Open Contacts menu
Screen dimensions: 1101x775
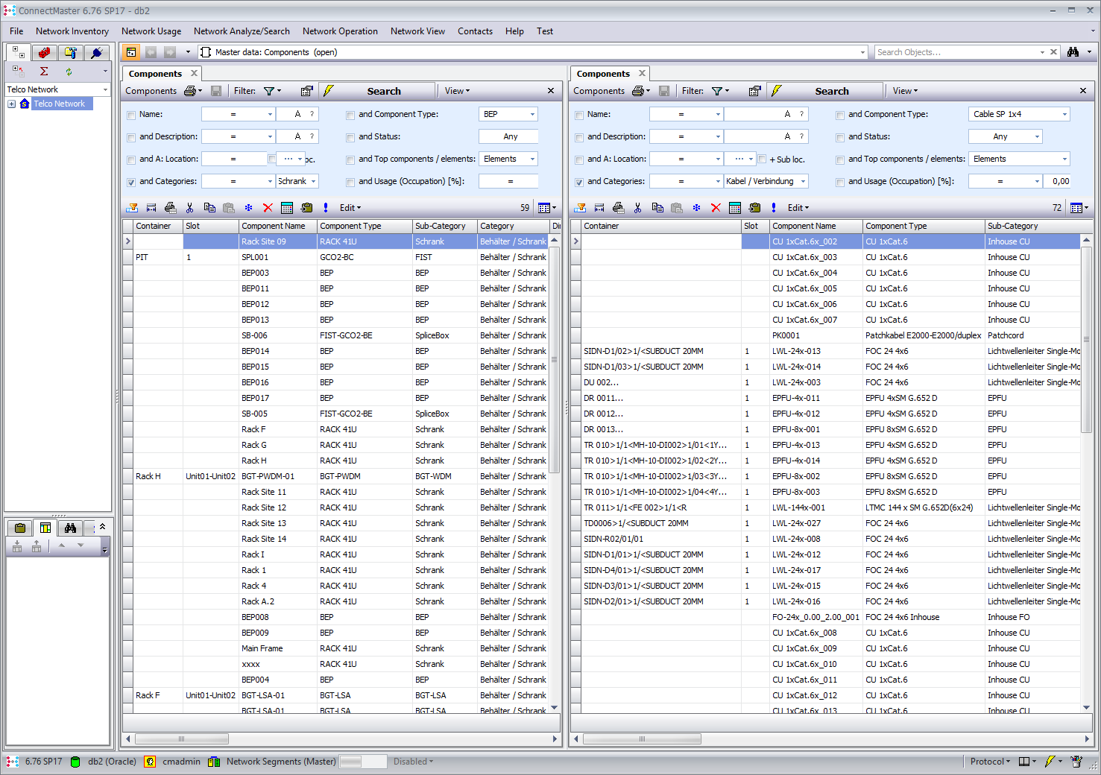point(475,31)
